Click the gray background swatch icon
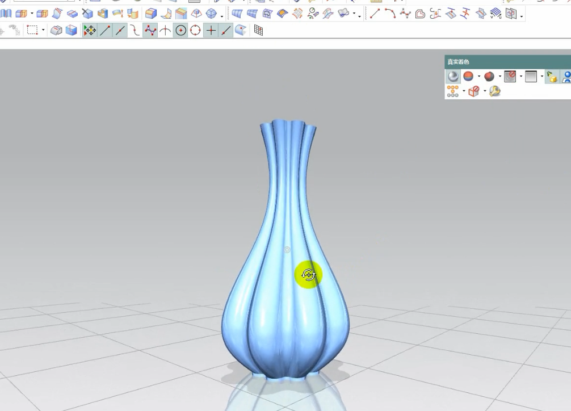This screenshot has height=411, width=571. click(531, 76)
